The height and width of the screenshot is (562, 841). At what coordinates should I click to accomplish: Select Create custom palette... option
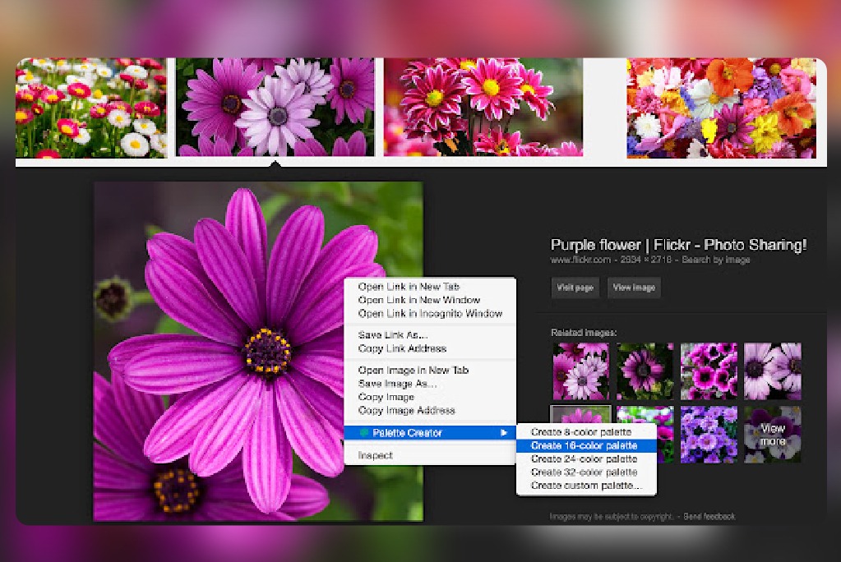586,486
